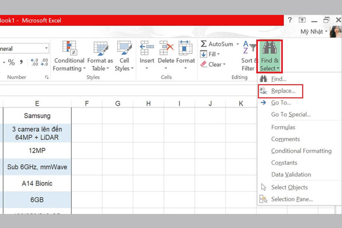Click cell with 3 camera lên đến 64MP

click(37, 133)
